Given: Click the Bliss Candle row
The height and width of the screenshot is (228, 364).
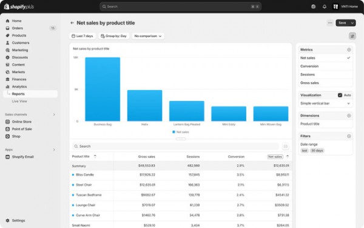Looking at the screenshot, I should 180,174.
